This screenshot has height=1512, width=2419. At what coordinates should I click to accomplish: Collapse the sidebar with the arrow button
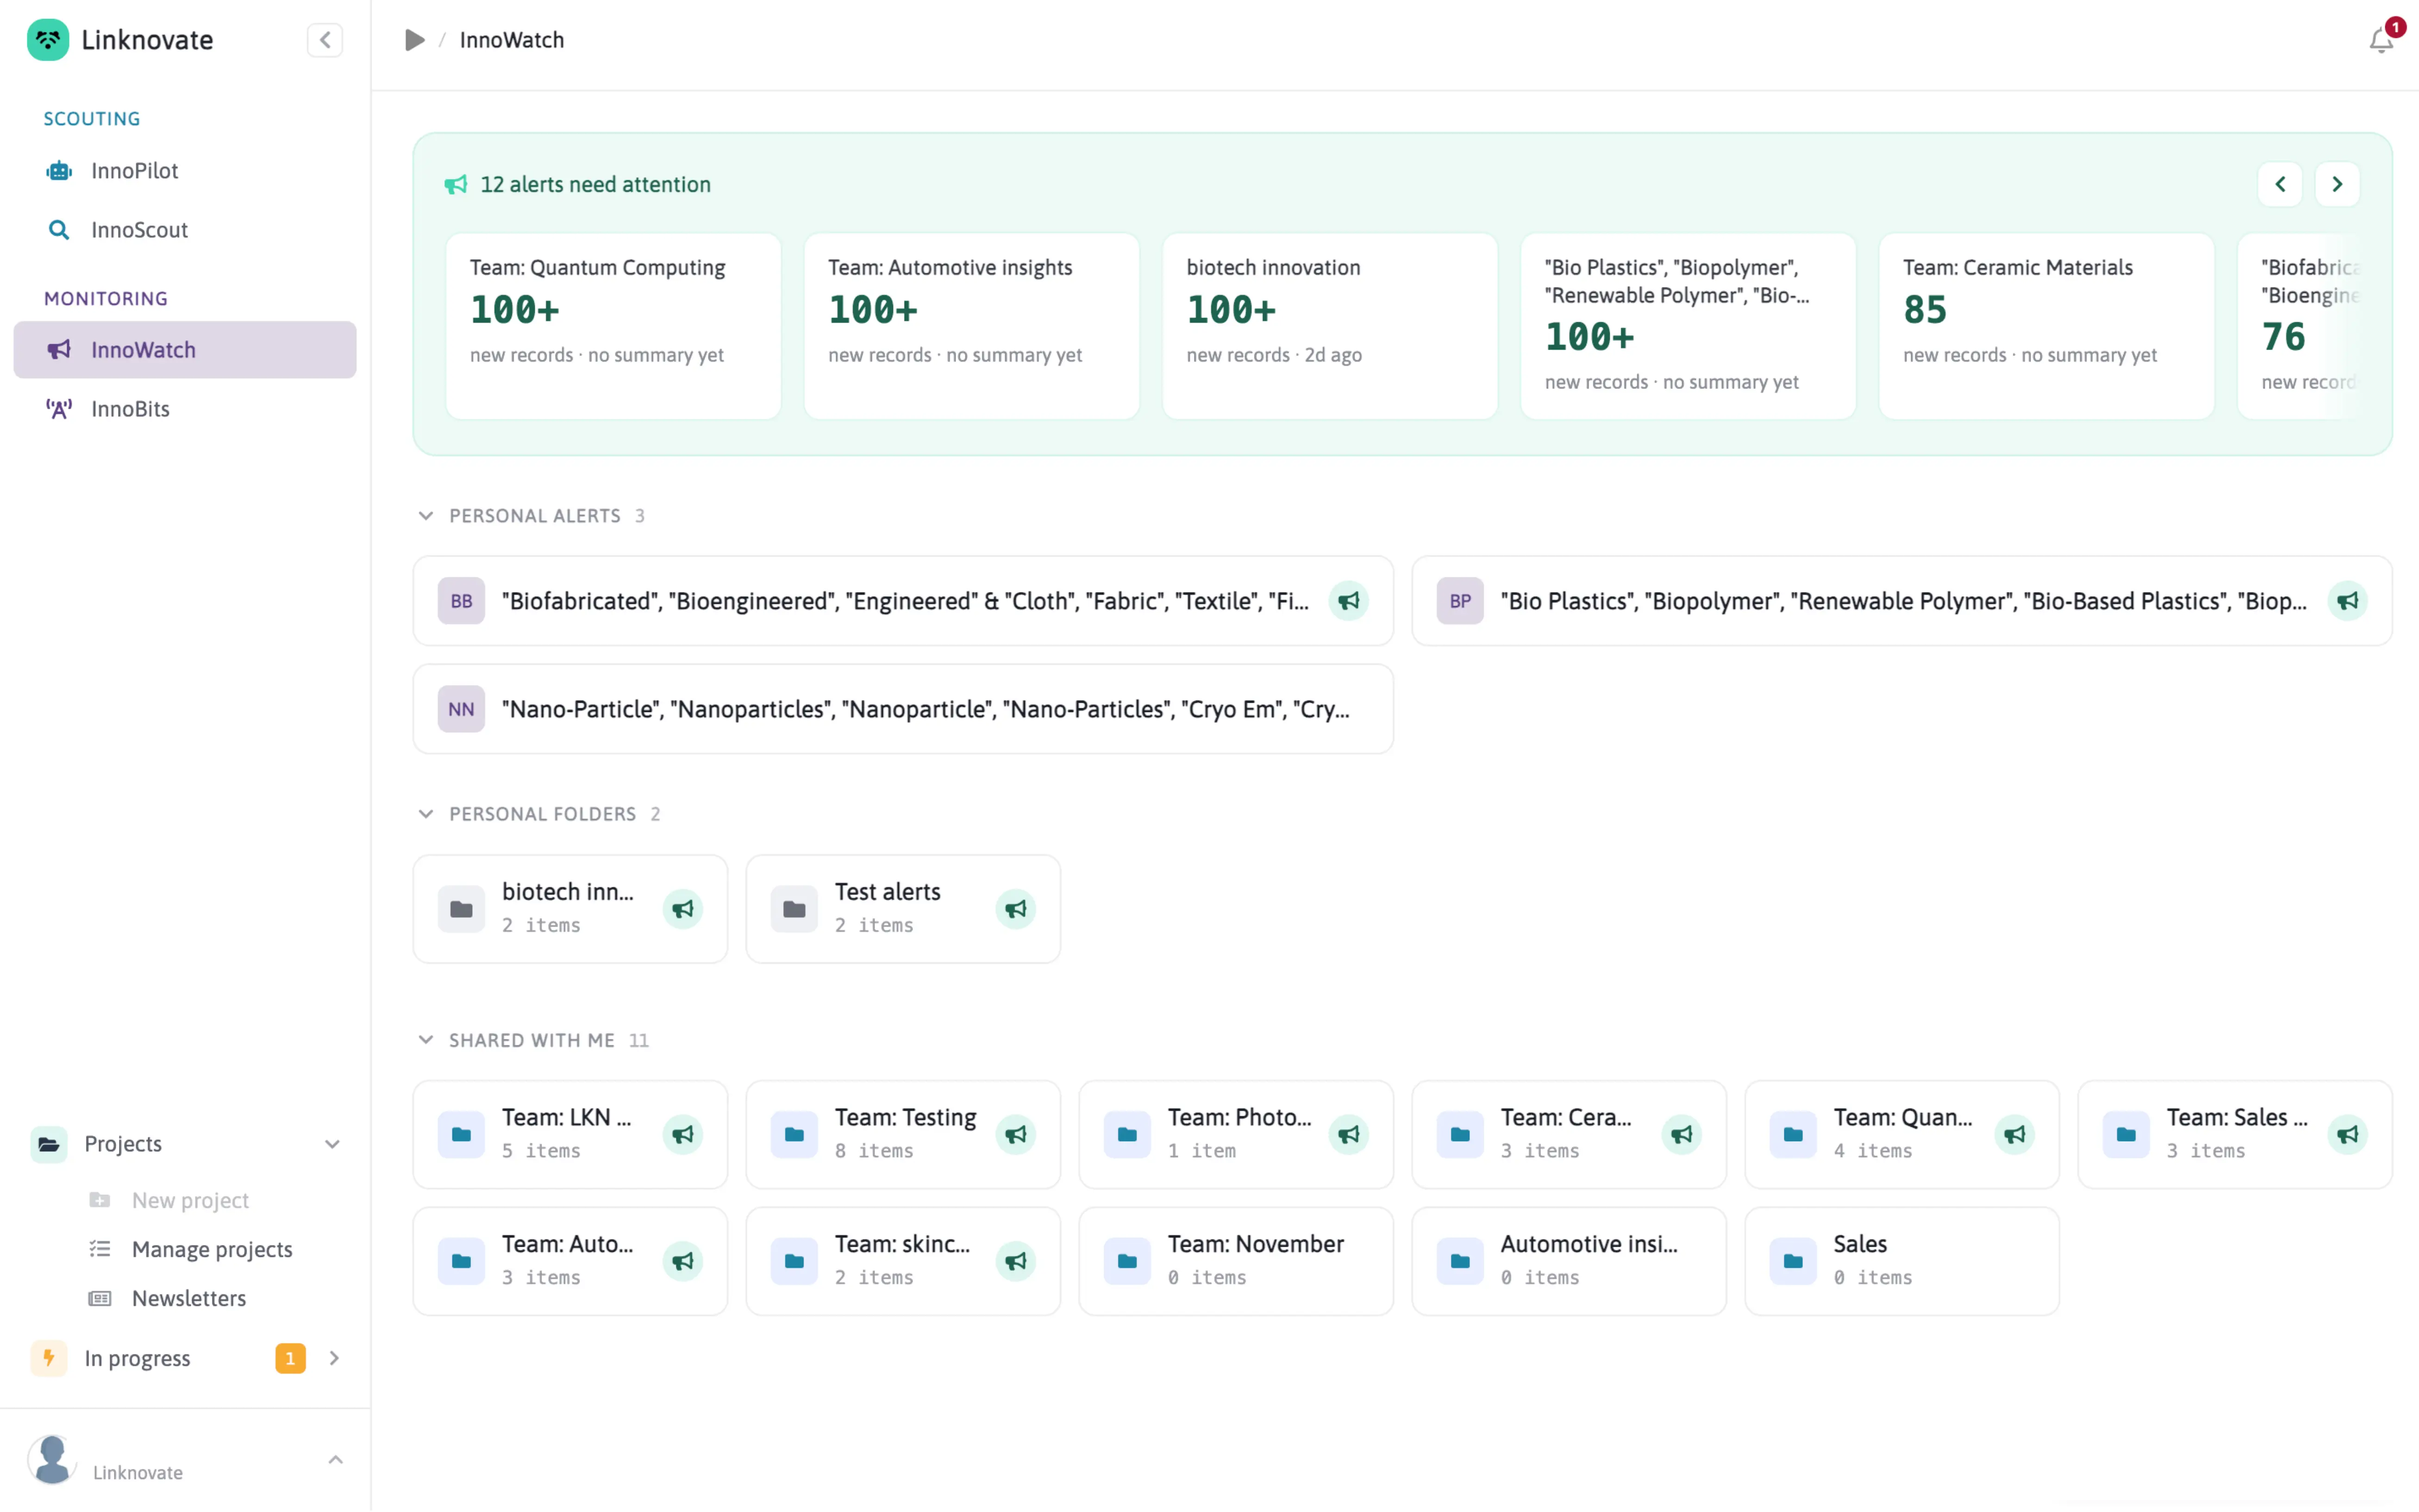pos(325,40)
